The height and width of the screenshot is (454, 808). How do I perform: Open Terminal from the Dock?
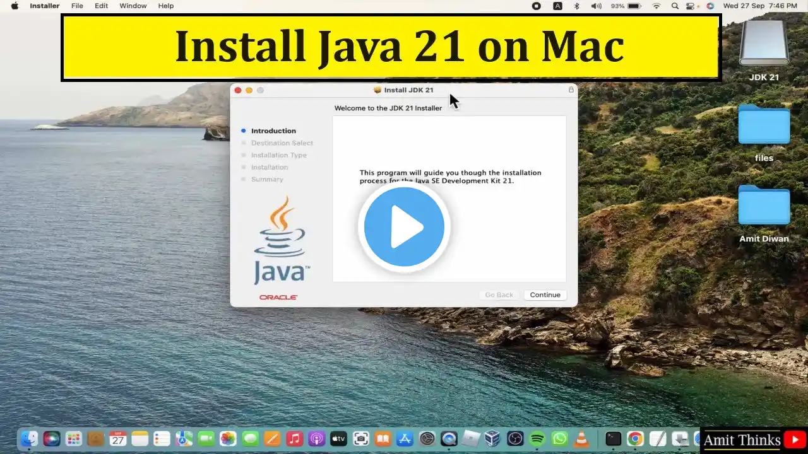(x=613, y=439)
